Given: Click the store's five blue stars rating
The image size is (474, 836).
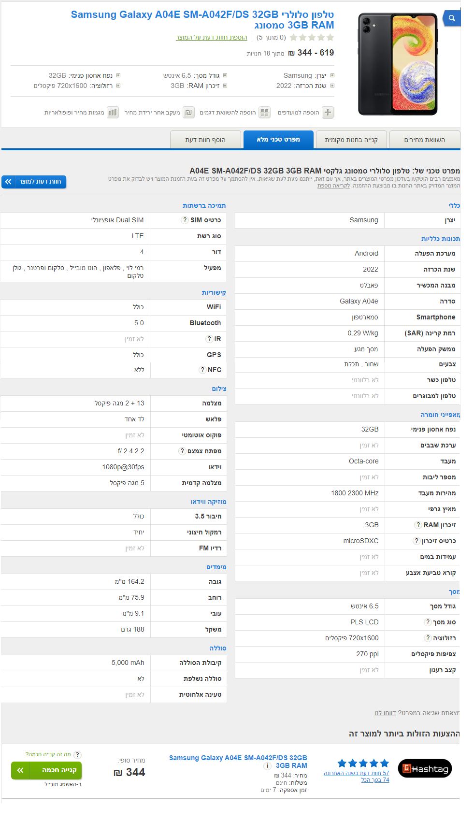Looking at the screenshot, I should (x=363, y=764).
